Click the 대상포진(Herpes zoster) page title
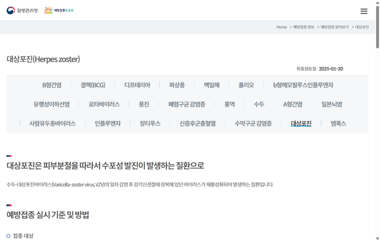Screen dimensions: 380x241 (43, 59)
